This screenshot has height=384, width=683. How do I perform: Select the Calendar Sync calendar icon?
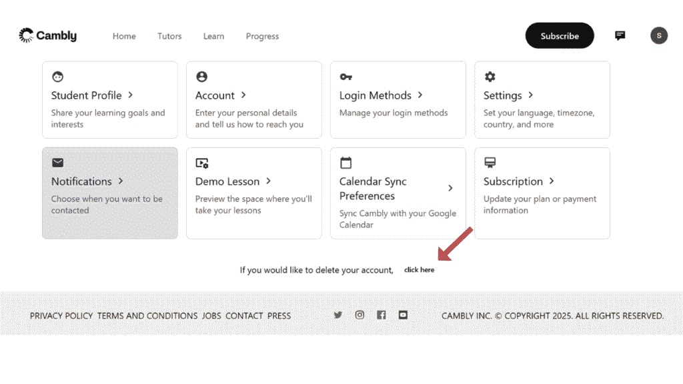click(x=346, y=163)
